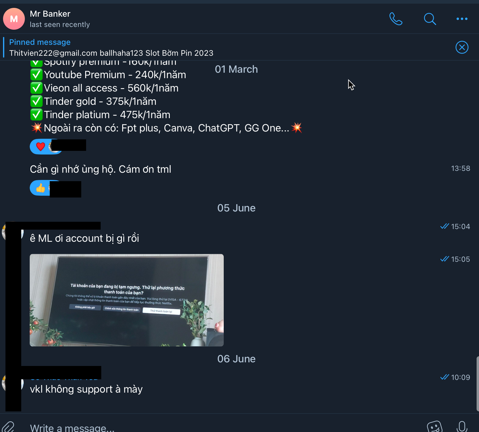
Task: Open the sticker and emoji panel
Action: click(x=434, y=427)
